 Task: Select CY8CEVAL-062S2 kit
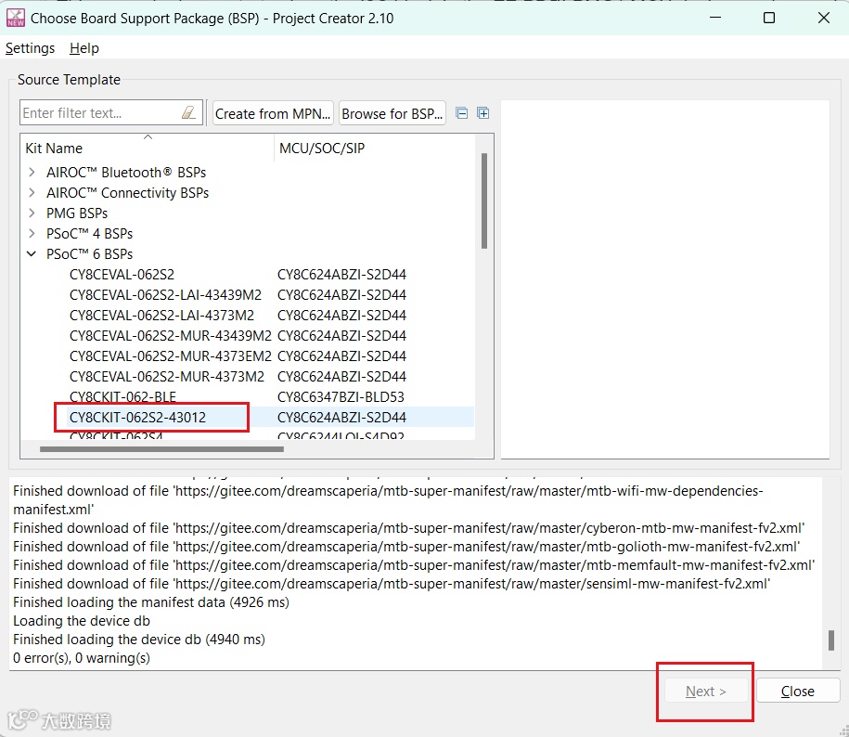click(x=122, y=275)
